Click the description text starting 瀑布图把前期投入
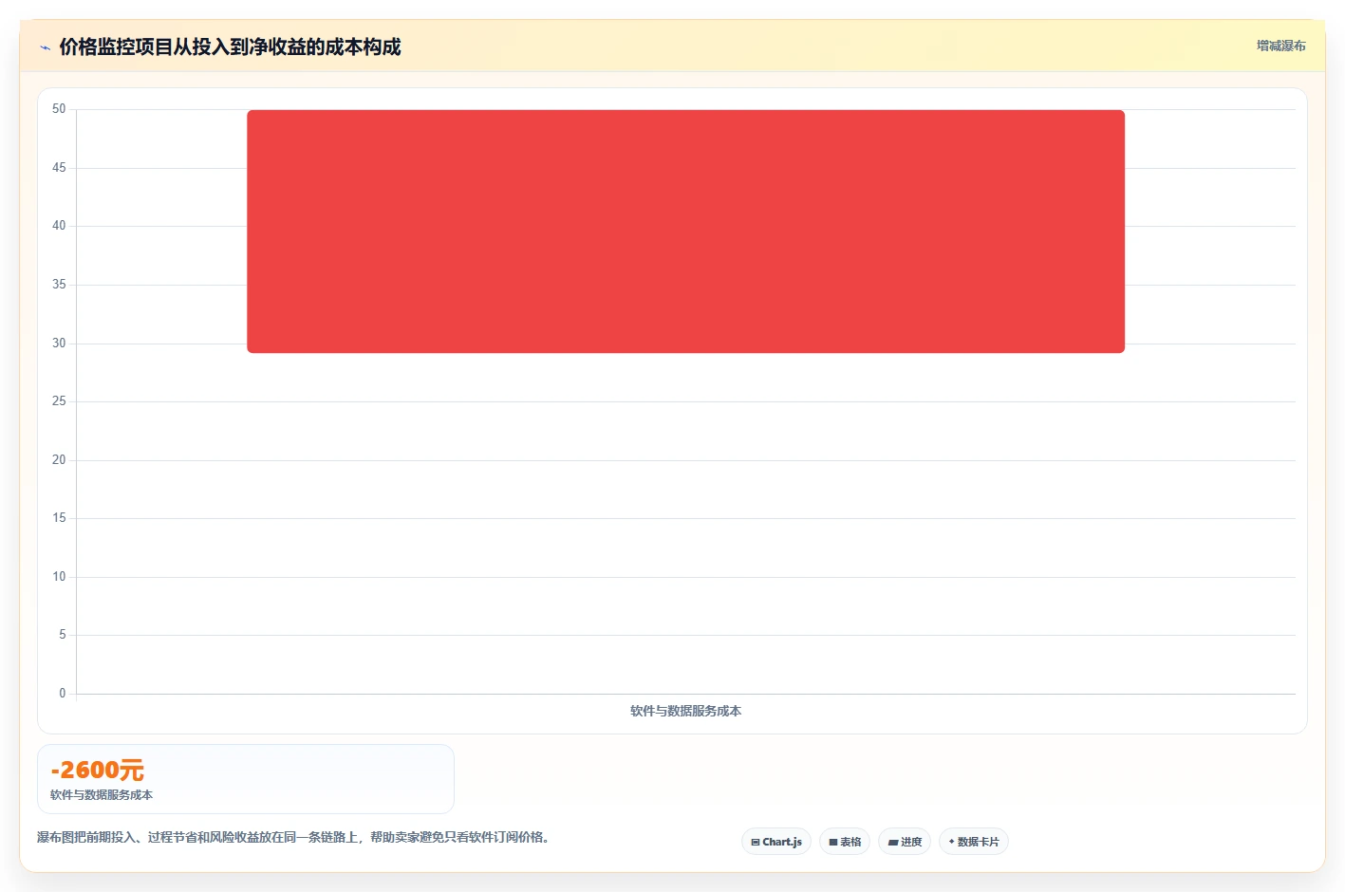Image resolution: width=1345 pixels, height=892 pixels. (293, 837)
